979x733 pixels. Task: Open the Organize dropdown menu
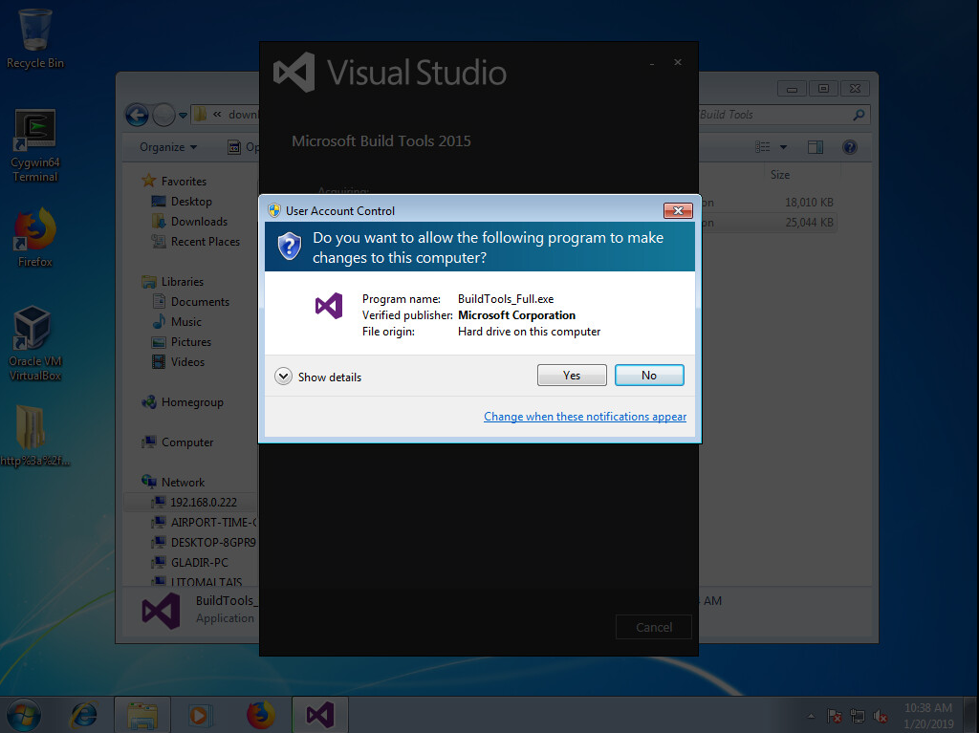click(x=168, y=147)
